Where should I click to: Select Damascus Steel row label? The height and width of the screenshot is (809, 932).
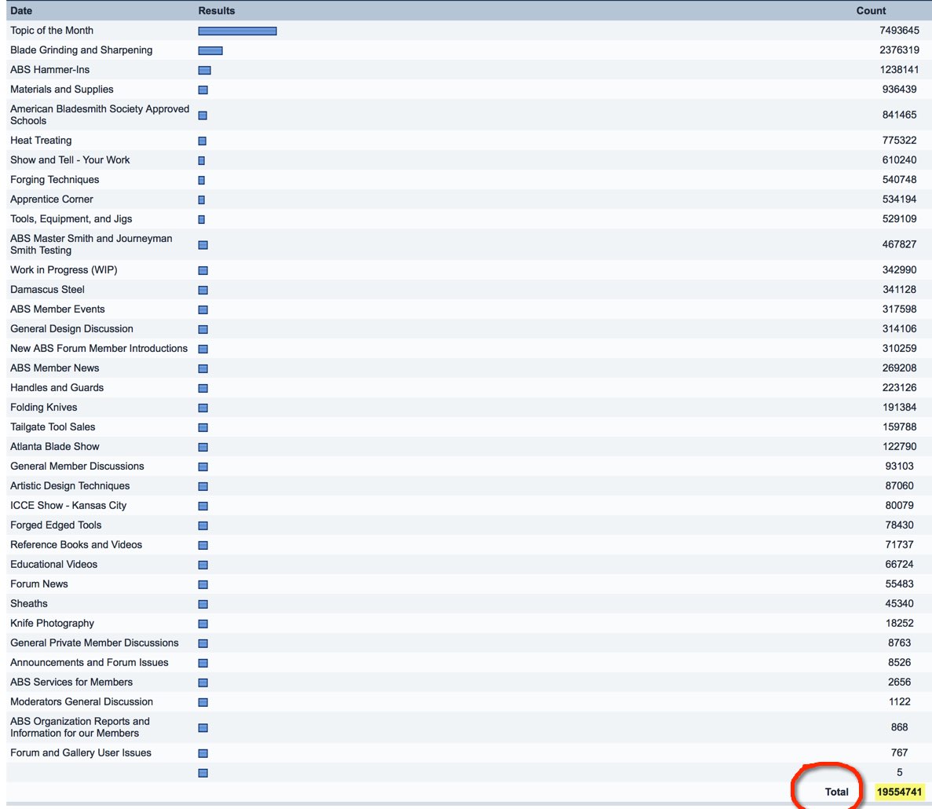point(48,290)
